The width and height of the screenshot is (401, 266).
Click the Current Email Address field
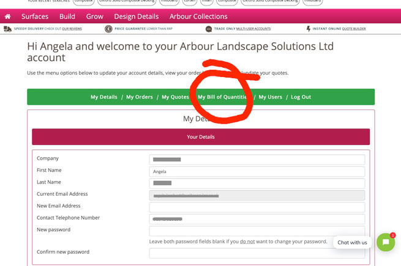click(x=257, y=195)
